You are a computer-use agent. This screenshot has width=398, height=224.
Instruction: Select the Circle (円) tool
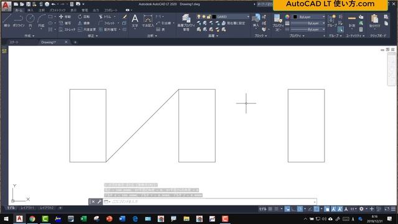(x=30, y=21)
